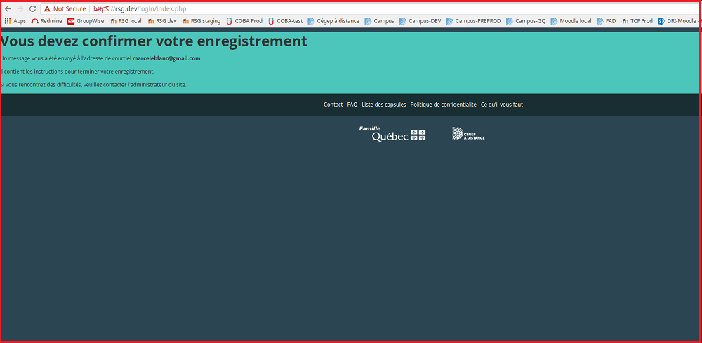Click the Famille Québec logo

392,134
